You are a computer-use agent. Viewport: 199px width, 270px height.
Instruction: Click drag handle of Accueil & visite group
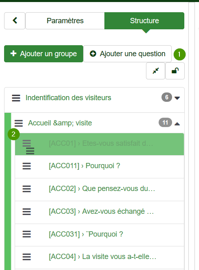(19, 123)
